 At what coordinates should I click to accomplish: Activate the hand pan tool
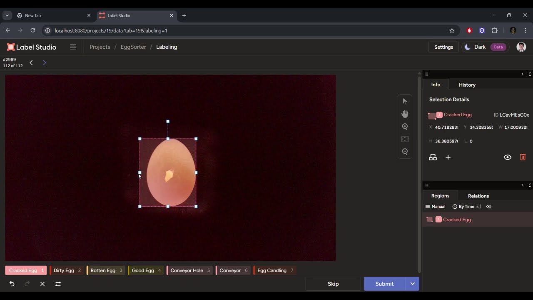pos(405,114)
